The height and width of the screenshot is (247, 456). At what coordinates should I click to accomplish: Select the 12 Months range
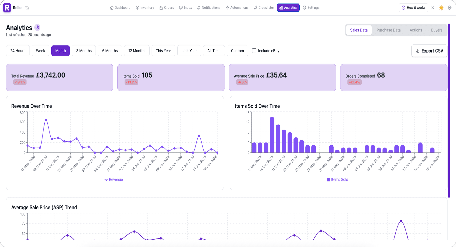[x=137, y=51]
